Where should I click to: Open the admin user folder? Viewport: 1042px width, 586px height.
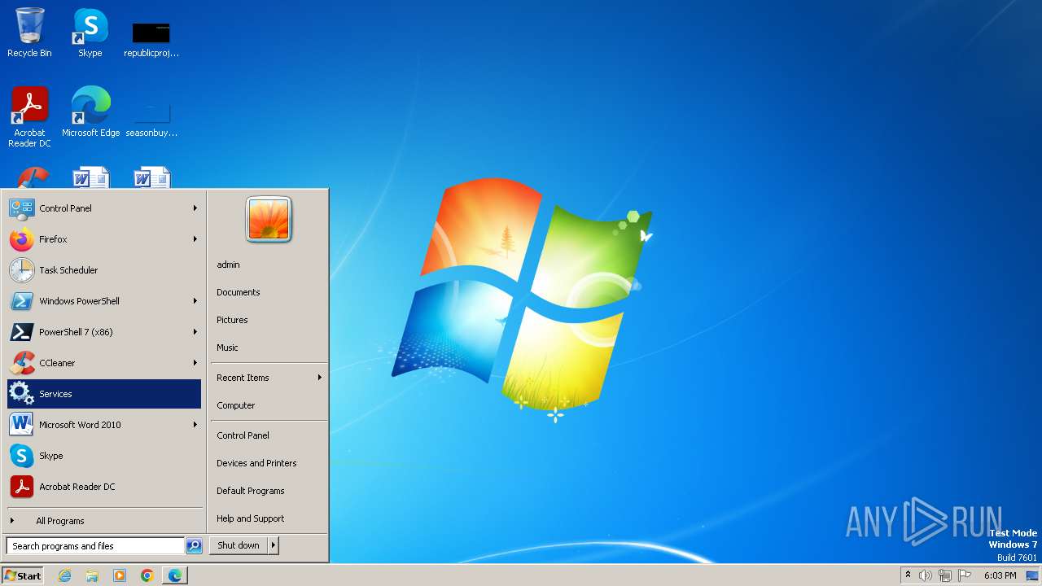[269, 265]
